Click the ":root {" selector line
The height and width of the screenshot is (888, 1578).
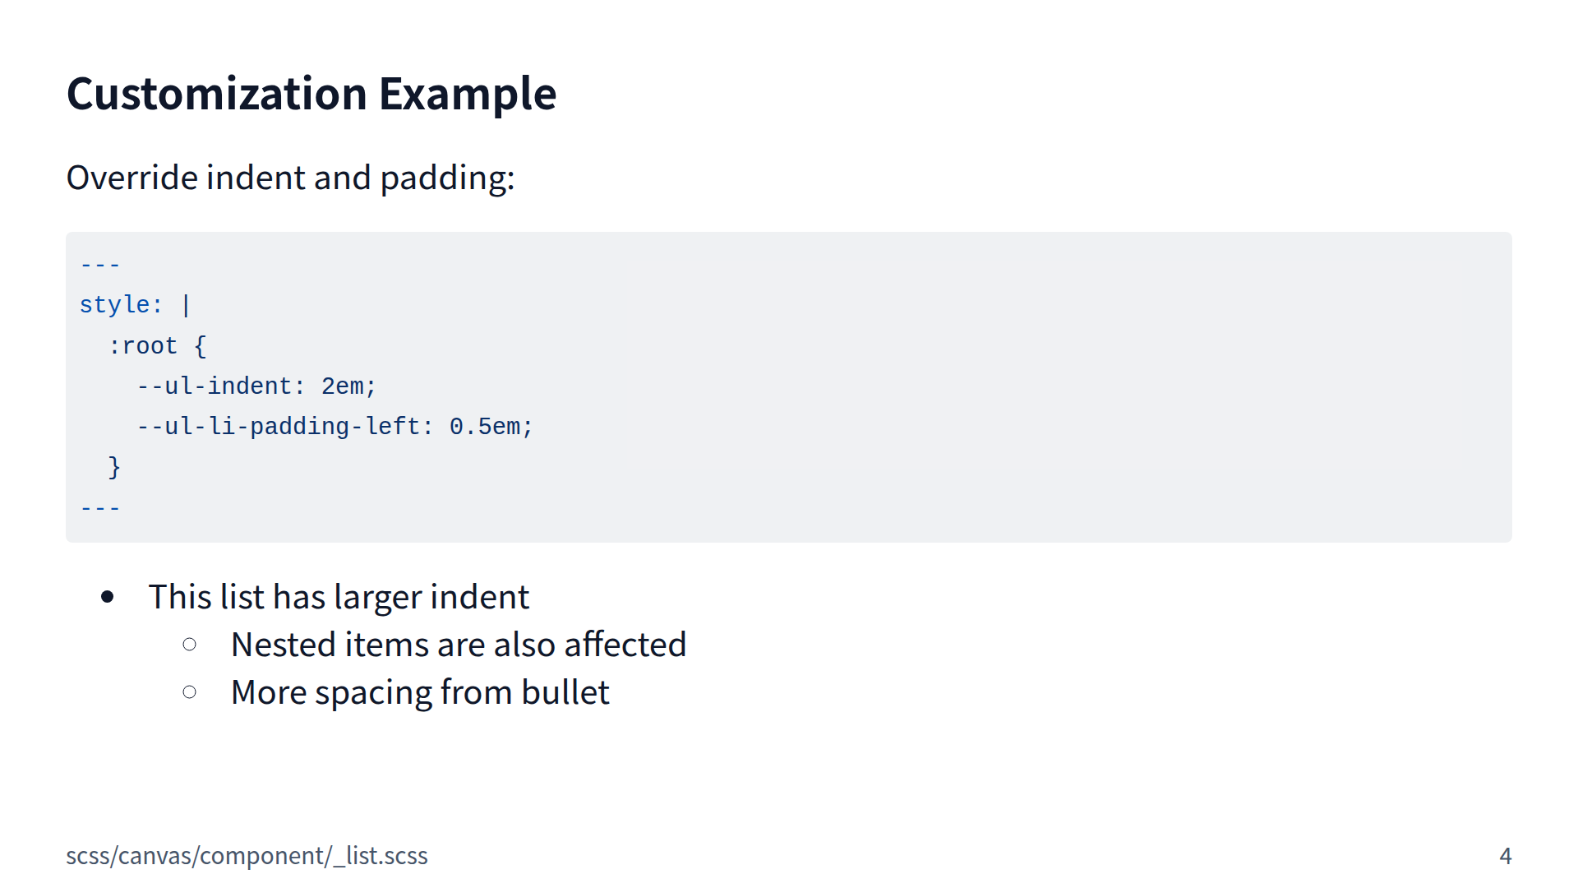click(157, 346)
